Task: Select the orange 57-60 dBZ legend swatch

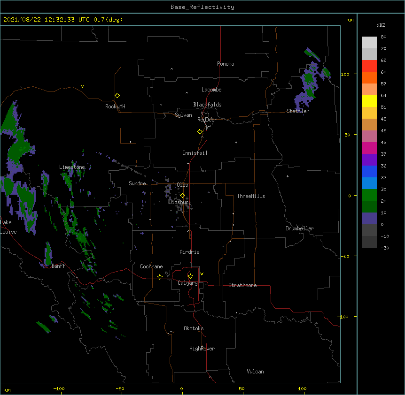Action: 369,78
